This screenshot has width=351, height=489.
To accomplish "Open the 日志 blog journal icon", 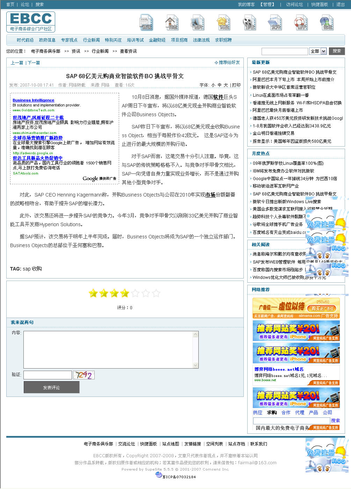I will [x=172, y=22].
